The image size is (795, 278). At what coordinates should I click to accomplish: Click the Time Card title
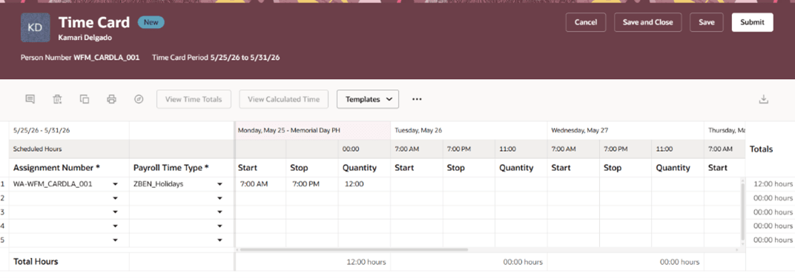coord(93,23)
